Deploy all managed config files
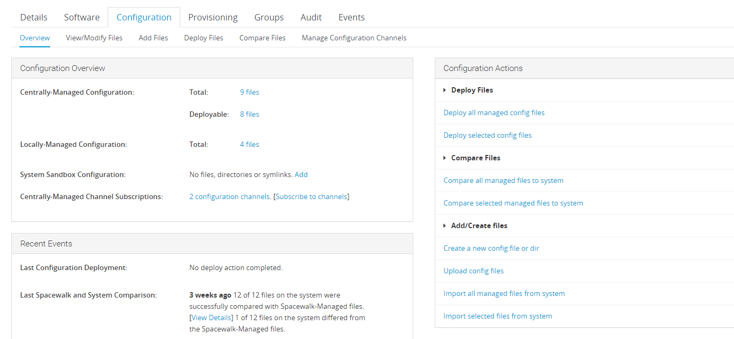Image resolution: width=734 pixels, height=339 pixels. click(x=493, y=112)
